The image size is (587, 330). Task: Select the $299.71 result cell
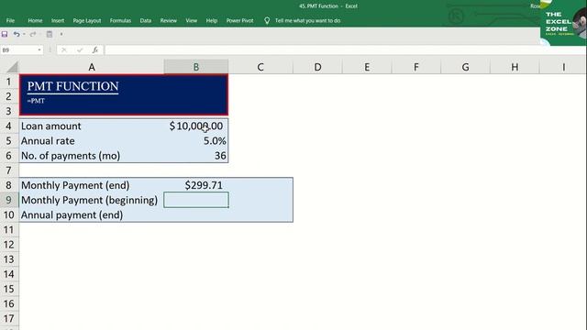coord(196,185)
